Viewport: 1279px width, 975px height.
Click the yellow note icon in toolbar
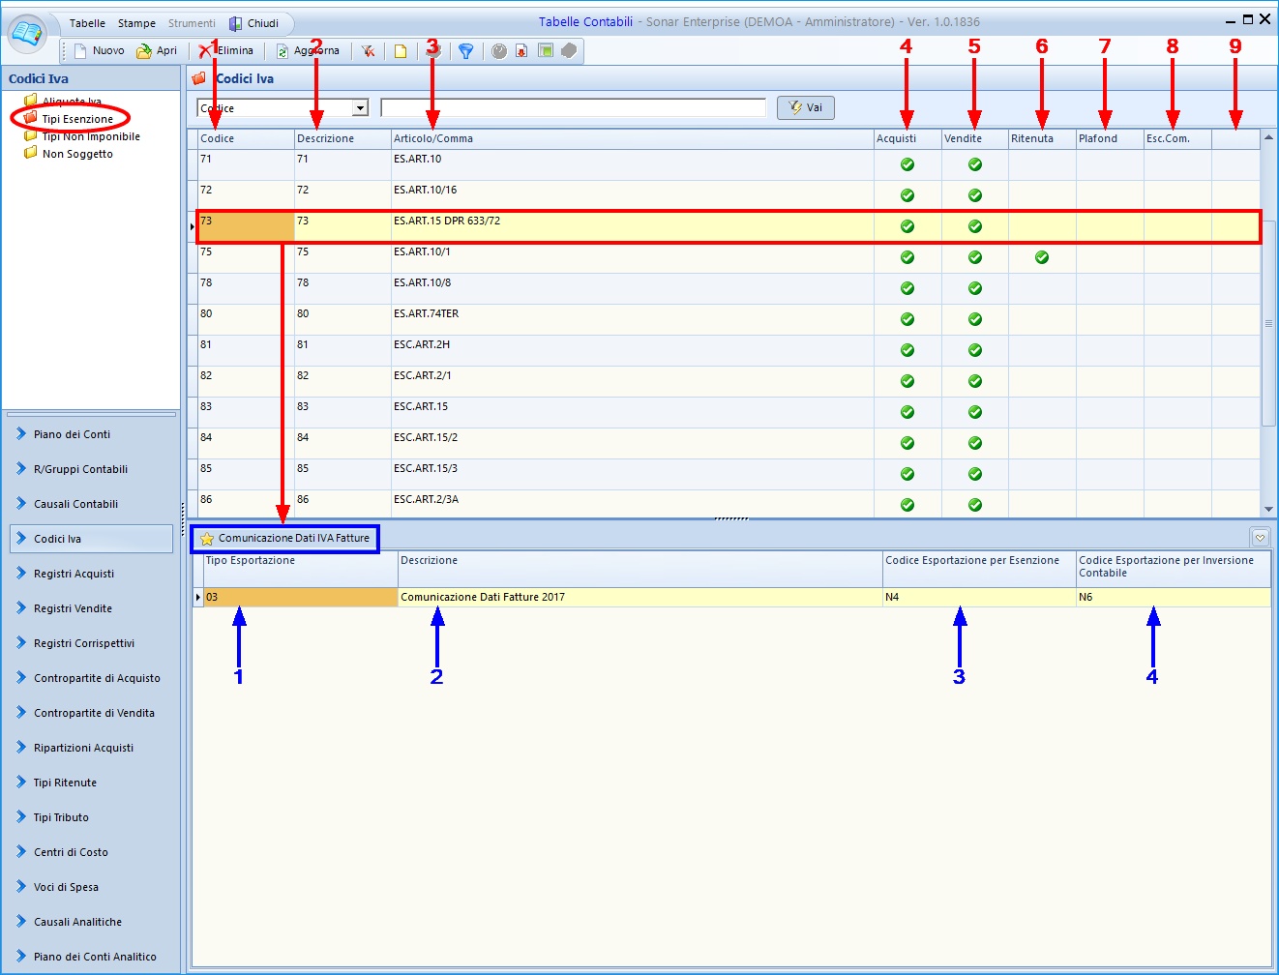[400, 51]
